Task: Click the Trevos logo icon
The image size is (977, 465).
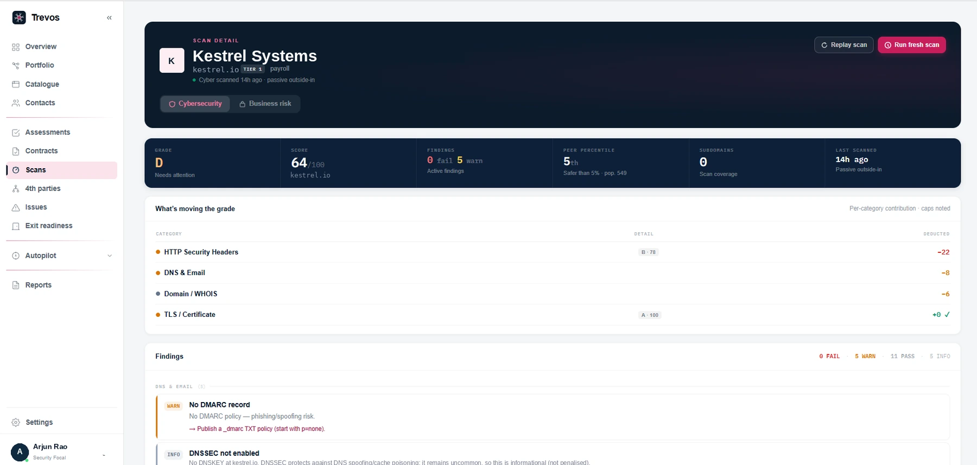Action: tap(19, 17)
